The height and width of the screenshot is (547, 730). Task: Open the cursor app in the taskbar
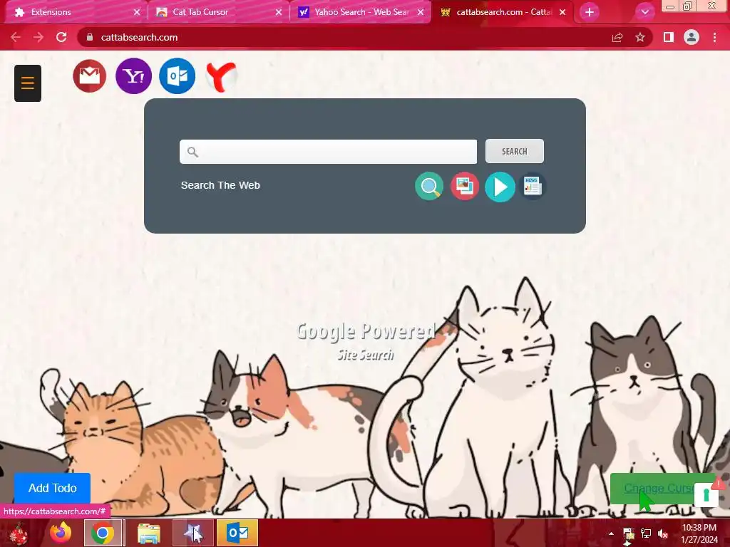pos(192,533)
